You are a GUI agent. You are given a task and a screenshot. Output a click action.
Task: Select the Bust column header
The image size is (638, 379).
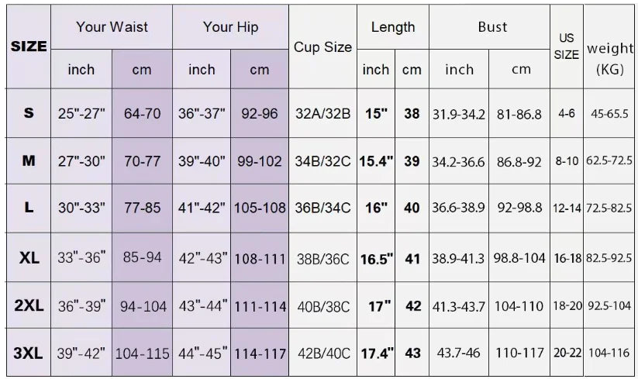[x=492, y=27]
